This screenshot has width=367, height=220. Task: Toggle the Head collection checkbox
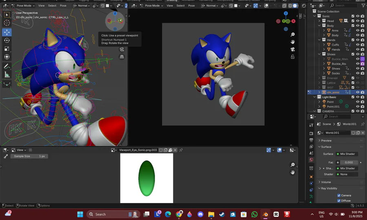tap(353, 21)
